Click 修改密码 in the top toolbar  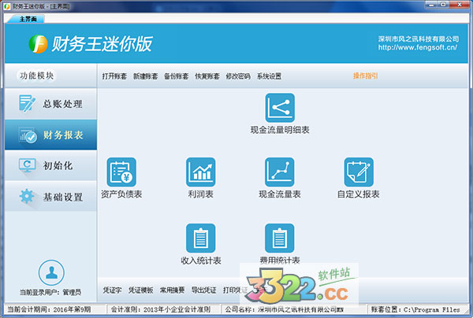(238, 76)
